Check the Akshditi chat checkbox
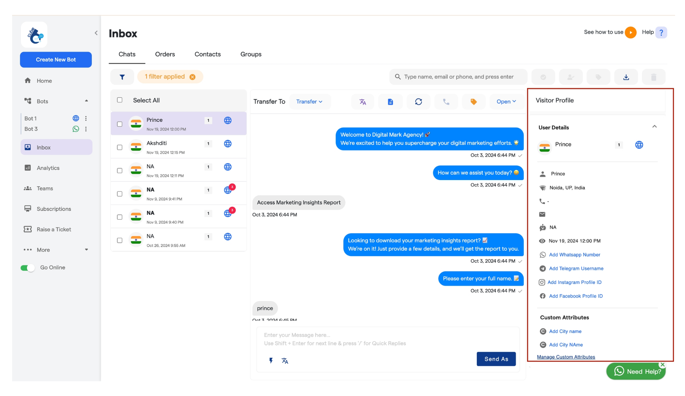Viewport: 685px width, 396px height. (x=120, y=147)
